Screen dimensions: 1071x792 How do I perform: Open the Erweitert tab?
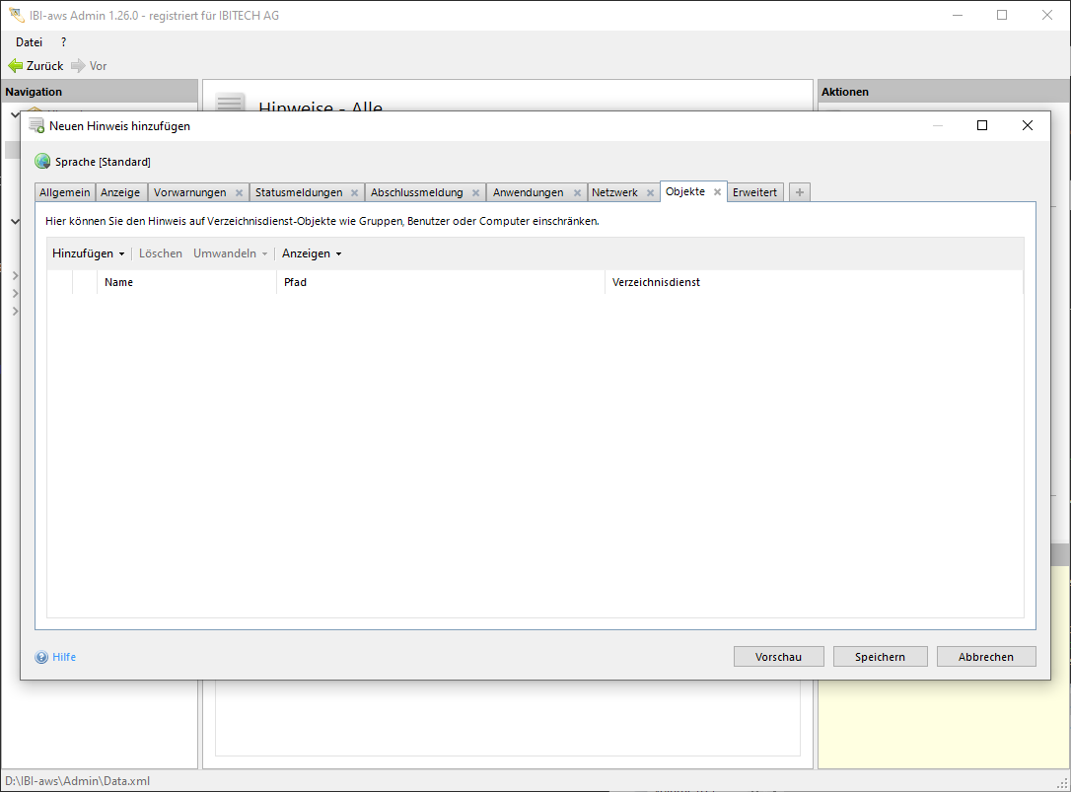tap(754, 193)
